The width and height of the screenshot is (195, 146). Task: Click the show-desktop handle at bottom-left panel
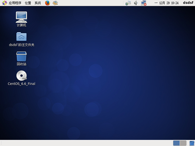point(2,143)
